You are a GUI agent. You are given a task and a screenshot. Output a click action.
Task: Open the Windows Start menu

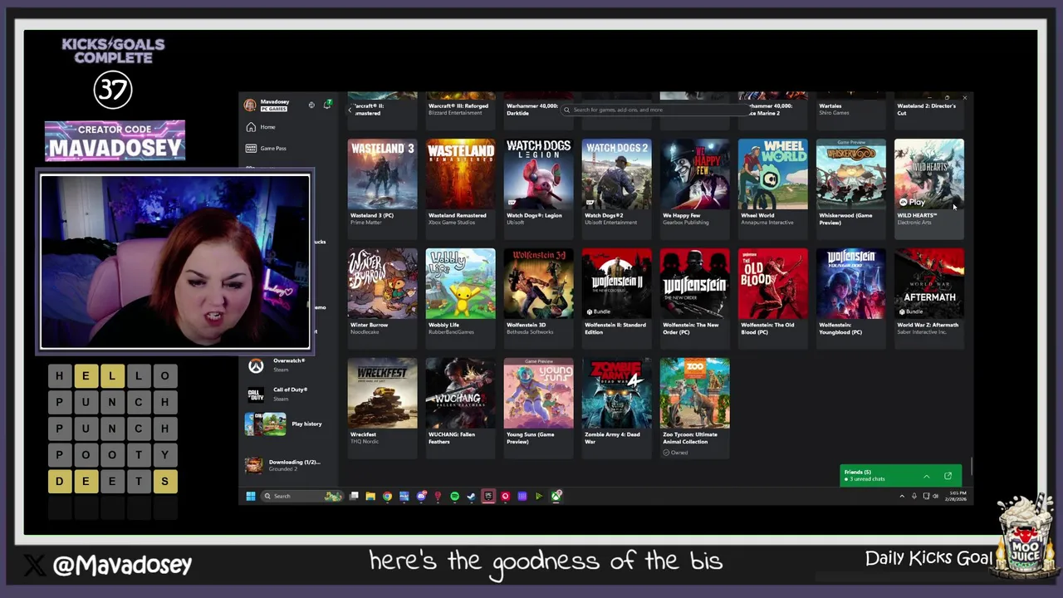click(250, 496)
